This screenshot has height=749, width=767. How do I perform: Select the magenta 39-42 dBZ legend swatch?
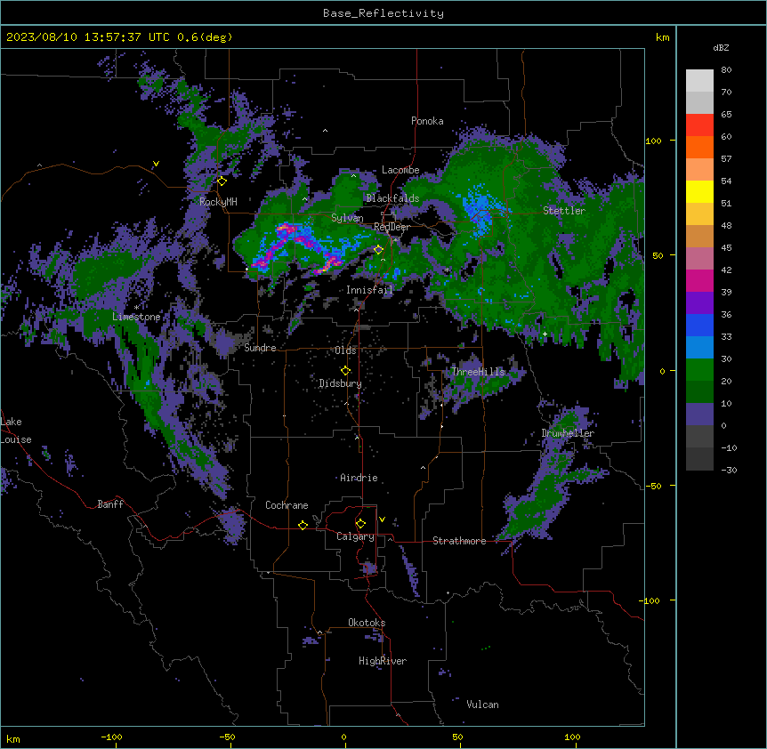click(699, 280)
